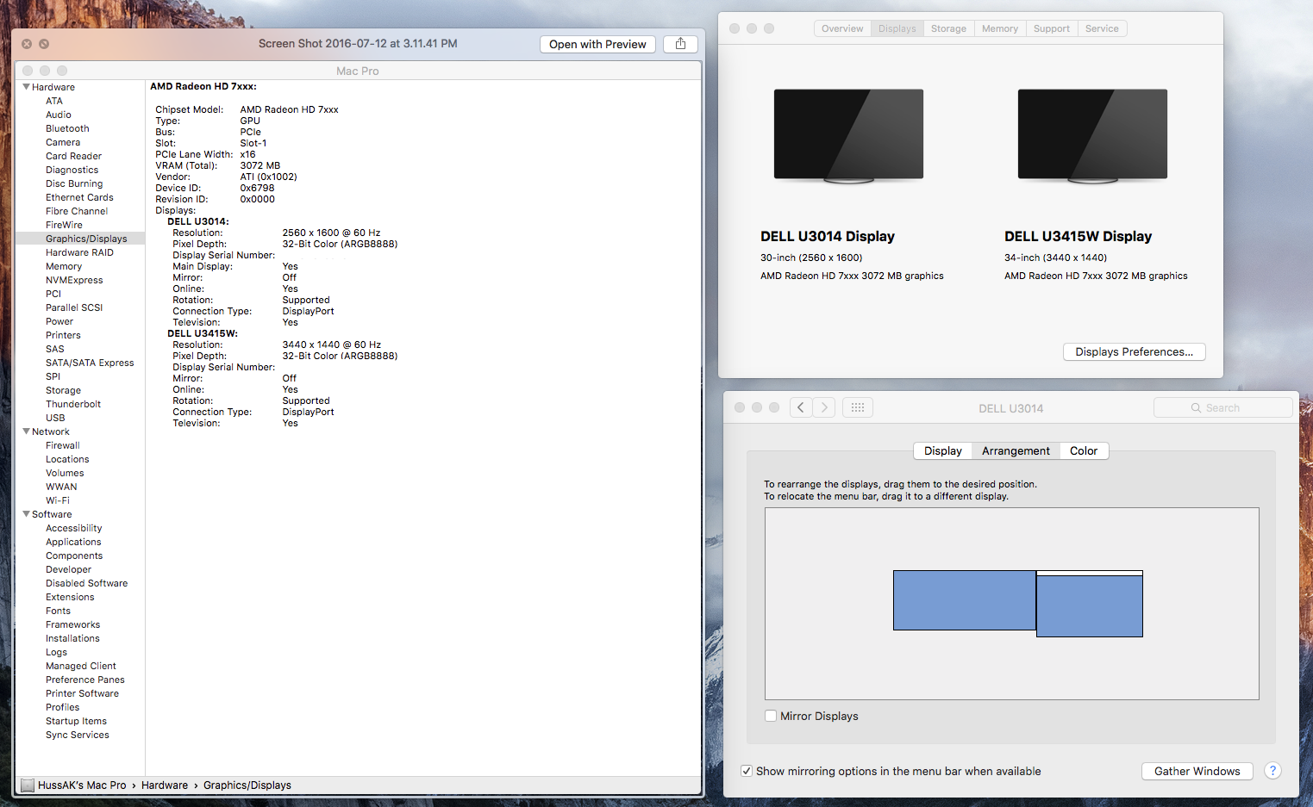Select Card Reader in the sidebar
Viewport: 1313px width, 807px height.
click(x=73, y=156)
